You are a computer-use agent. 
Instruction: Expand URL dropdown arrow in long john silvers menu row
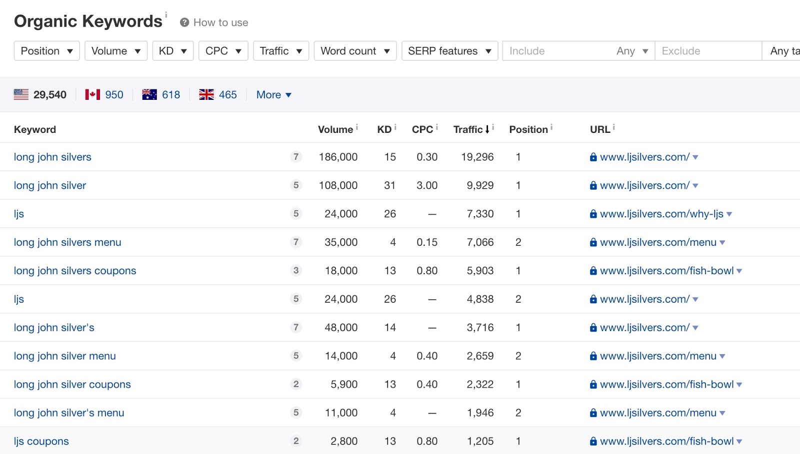click(x=722, y=243)
